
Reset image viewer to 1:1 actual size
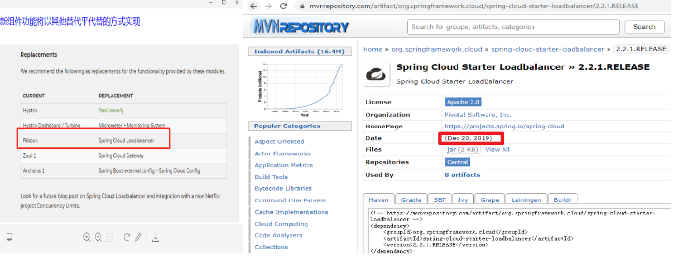[x=109, y=237]
